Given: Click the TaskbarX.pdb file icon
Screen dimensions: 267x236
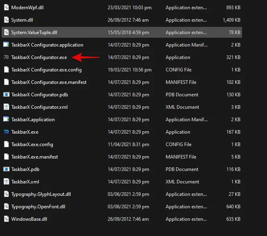Looking at the screenshot, I should coord(6,169).
